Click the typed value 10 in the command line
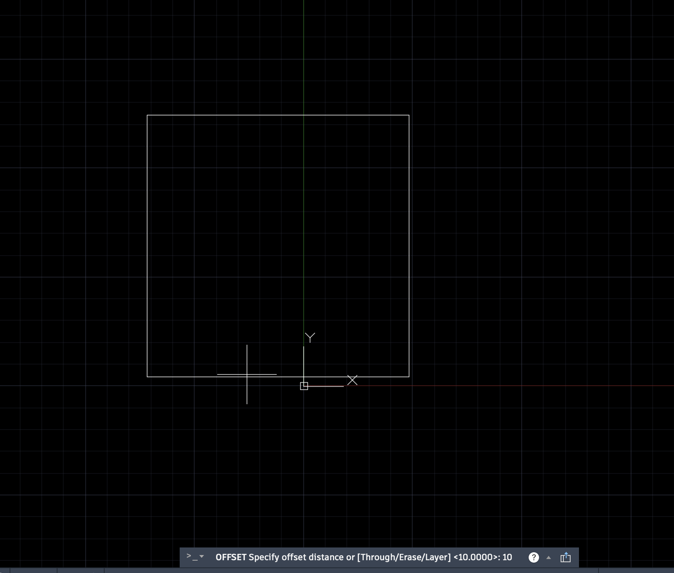Image resolution: width=674 pixels, height=573 pixels. 507,557
